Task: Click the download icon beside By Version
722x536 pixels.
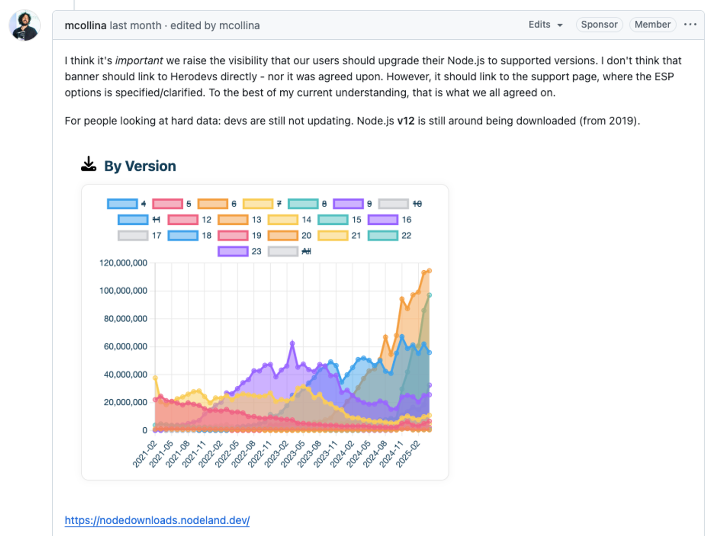Action: (x=88, y=164)
